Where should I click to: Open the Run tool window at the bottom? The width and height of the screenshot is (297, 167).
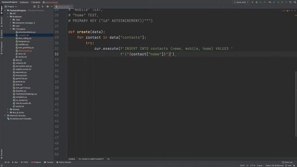point(15,162)
